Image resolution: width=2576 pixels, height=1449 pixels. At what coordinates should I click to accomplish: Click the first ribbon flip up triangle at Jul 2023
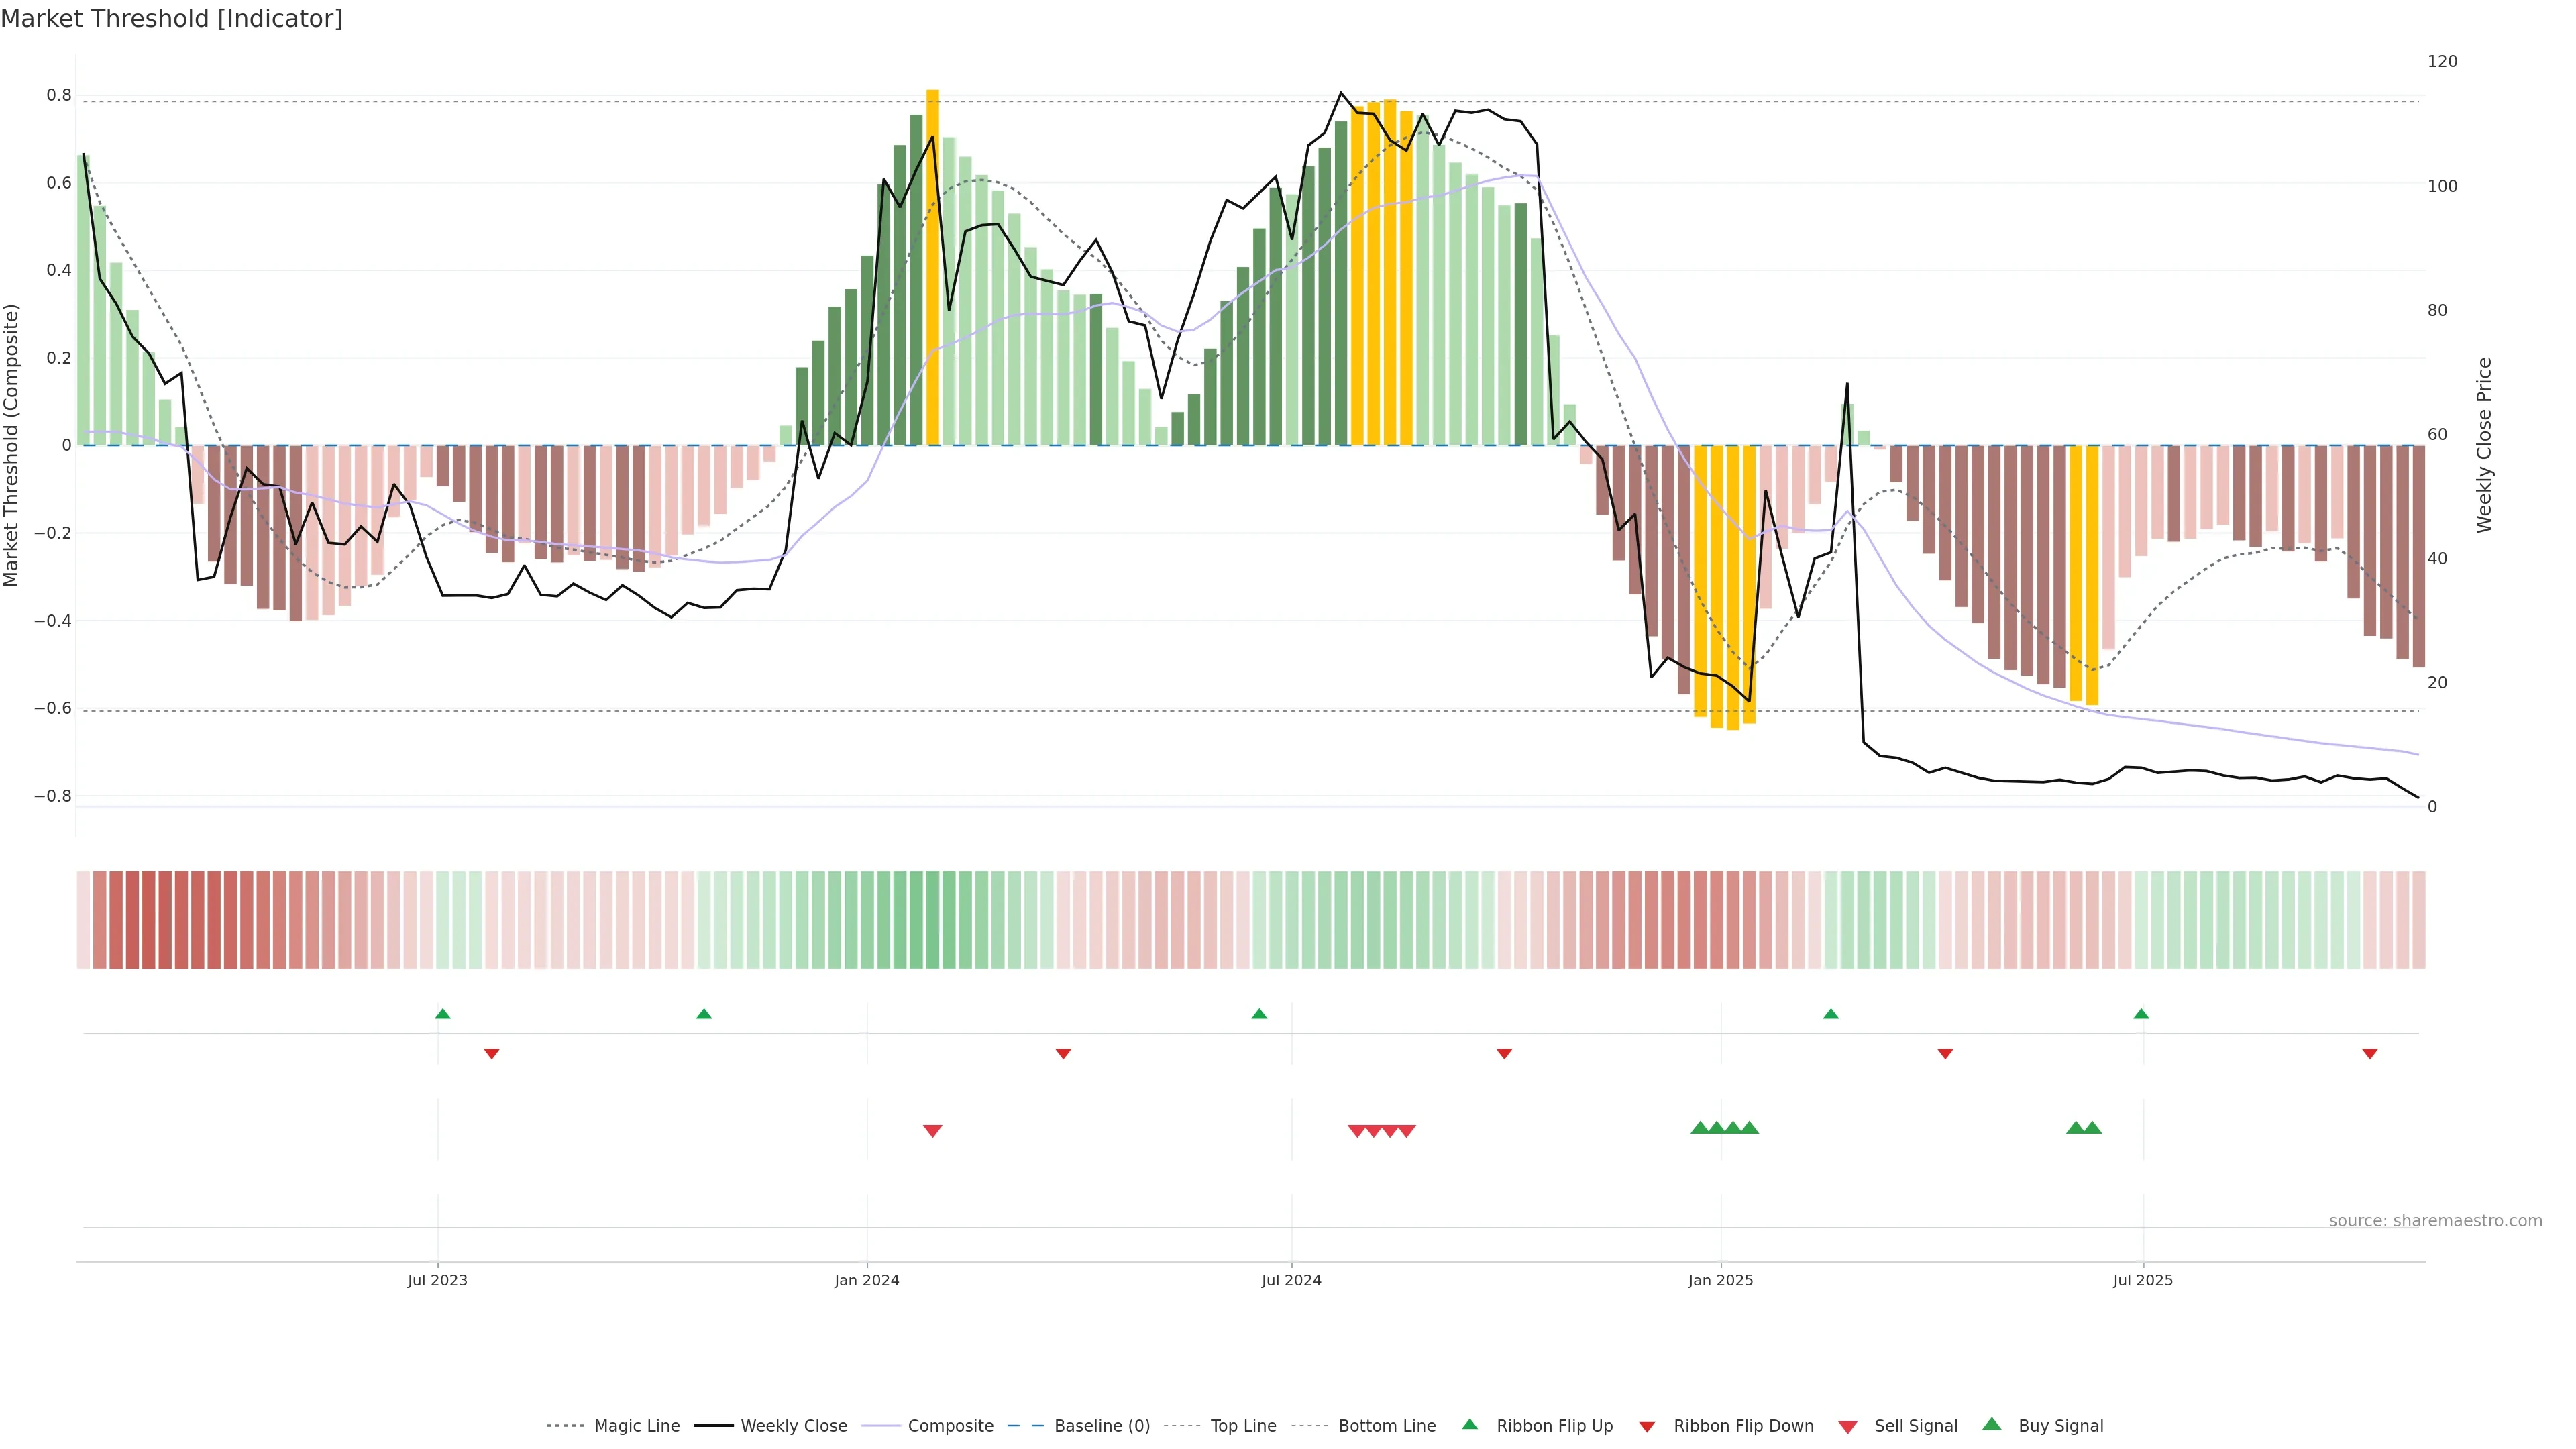click(x=443, y=1014)
